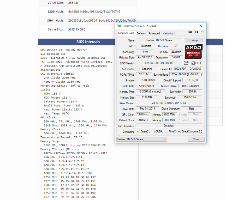Click the Name field Radeon RX 580 Series
Image resolution: width=226 pixels, height=200 pixels.
[159, 40]
